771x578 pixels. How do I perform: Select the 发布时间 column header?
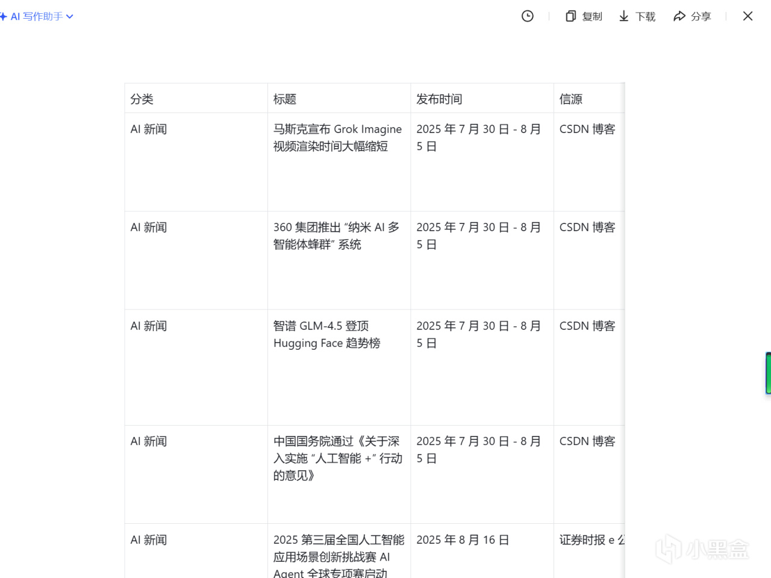pyautogui.click(x=482, y=98)
